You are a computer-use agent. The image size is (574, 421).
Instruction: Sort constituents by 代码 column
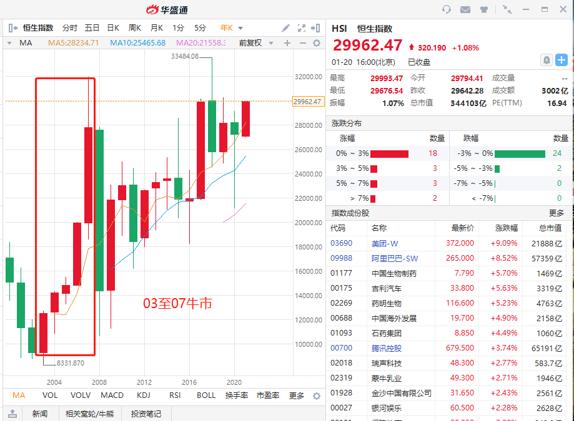pos(338,228)
